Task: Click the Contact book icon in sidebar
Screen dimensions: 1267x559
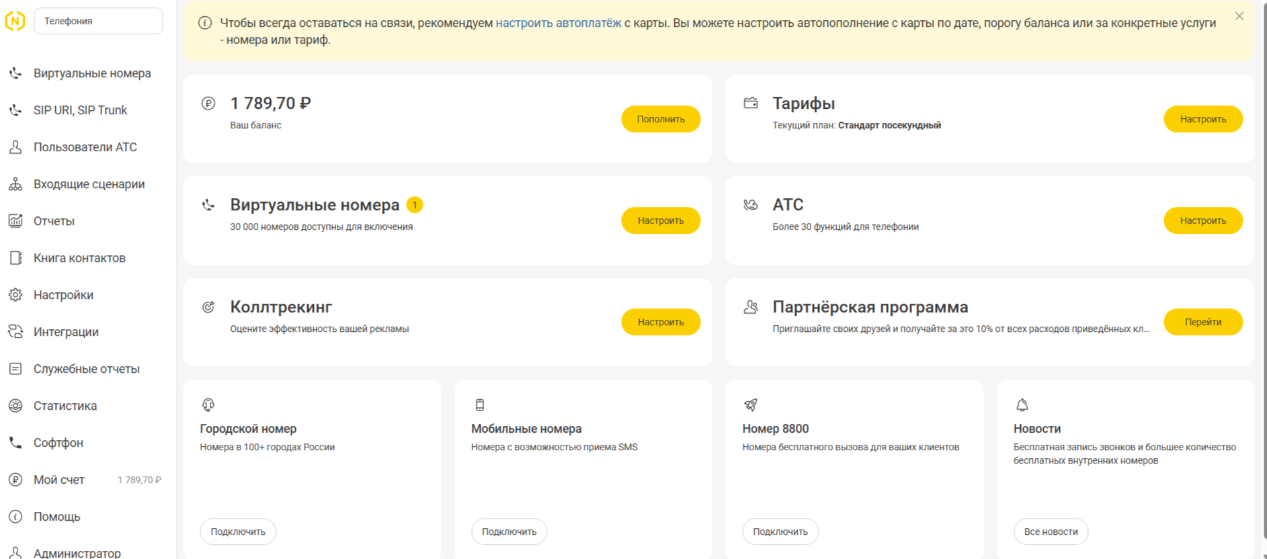Action: pos(15,258)
